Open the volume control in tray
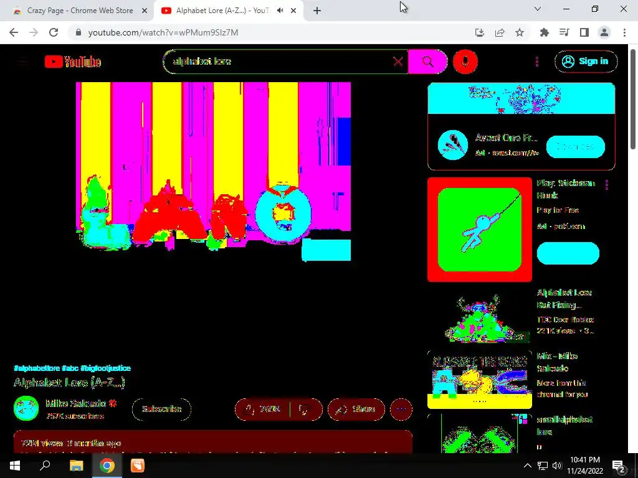Screen dimensions: 638x478 pyautogui.click(x=557, y=466)
